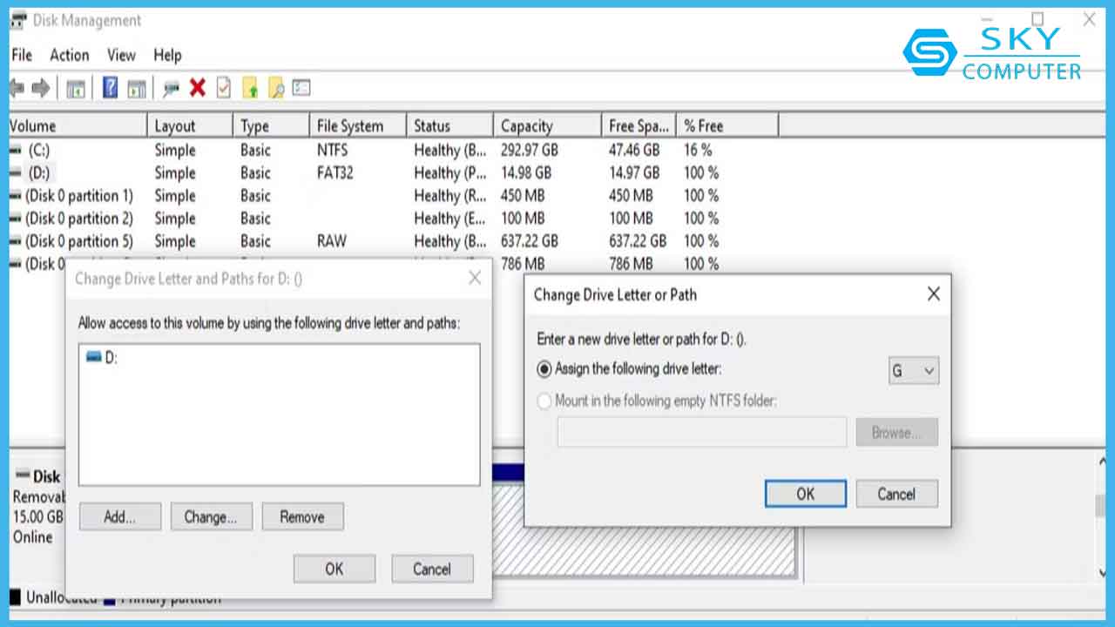
Task: Click the RAW file system cell
Action: (332, 241)
